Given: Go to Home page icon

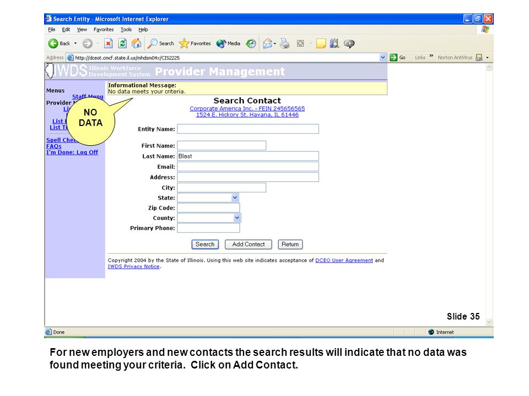Looking at the screenshot, I should (136, 43).
